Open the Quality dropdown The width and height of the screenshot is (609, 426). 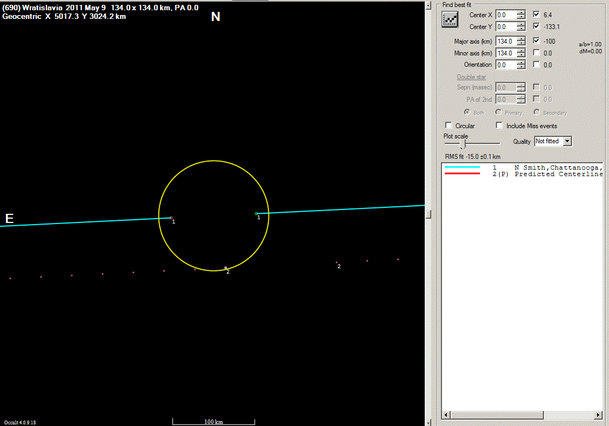pyautogui.click(x=567, y=141)
